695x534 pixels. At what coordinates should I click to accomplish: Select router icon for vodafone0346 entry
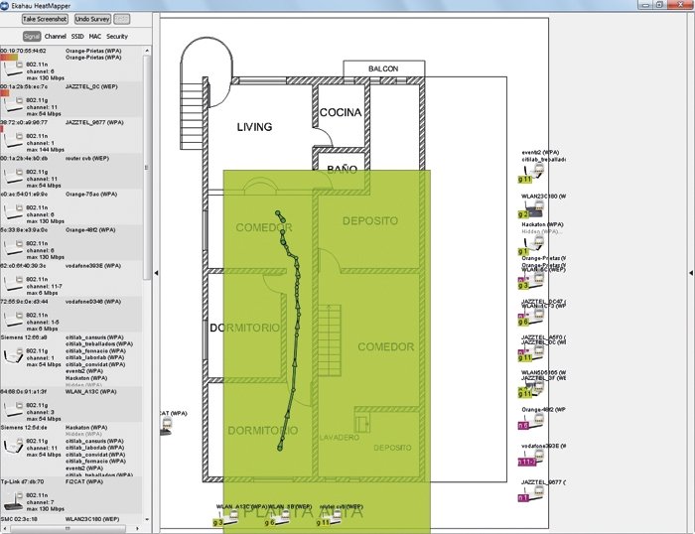point(12,321)
